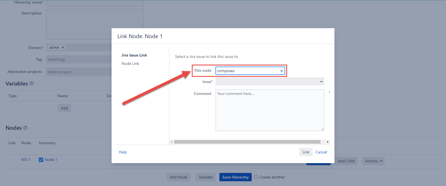Remove the admin owner tag via x
Screen dimensions: 446x186
[x=63, y=47]
